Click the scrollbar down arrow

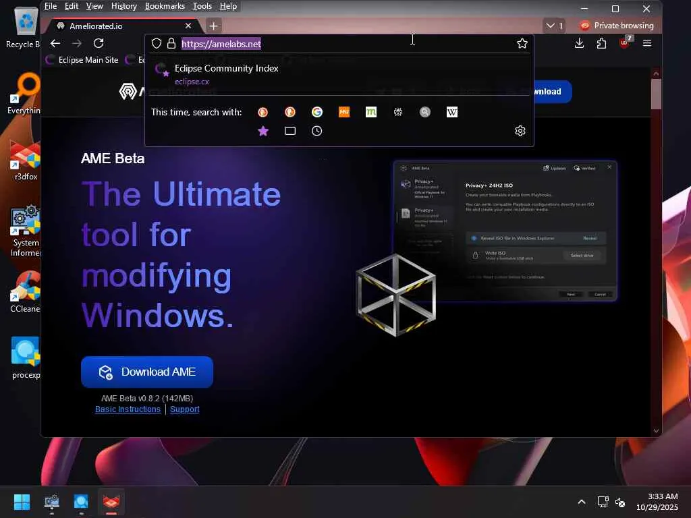coord(656,431)
